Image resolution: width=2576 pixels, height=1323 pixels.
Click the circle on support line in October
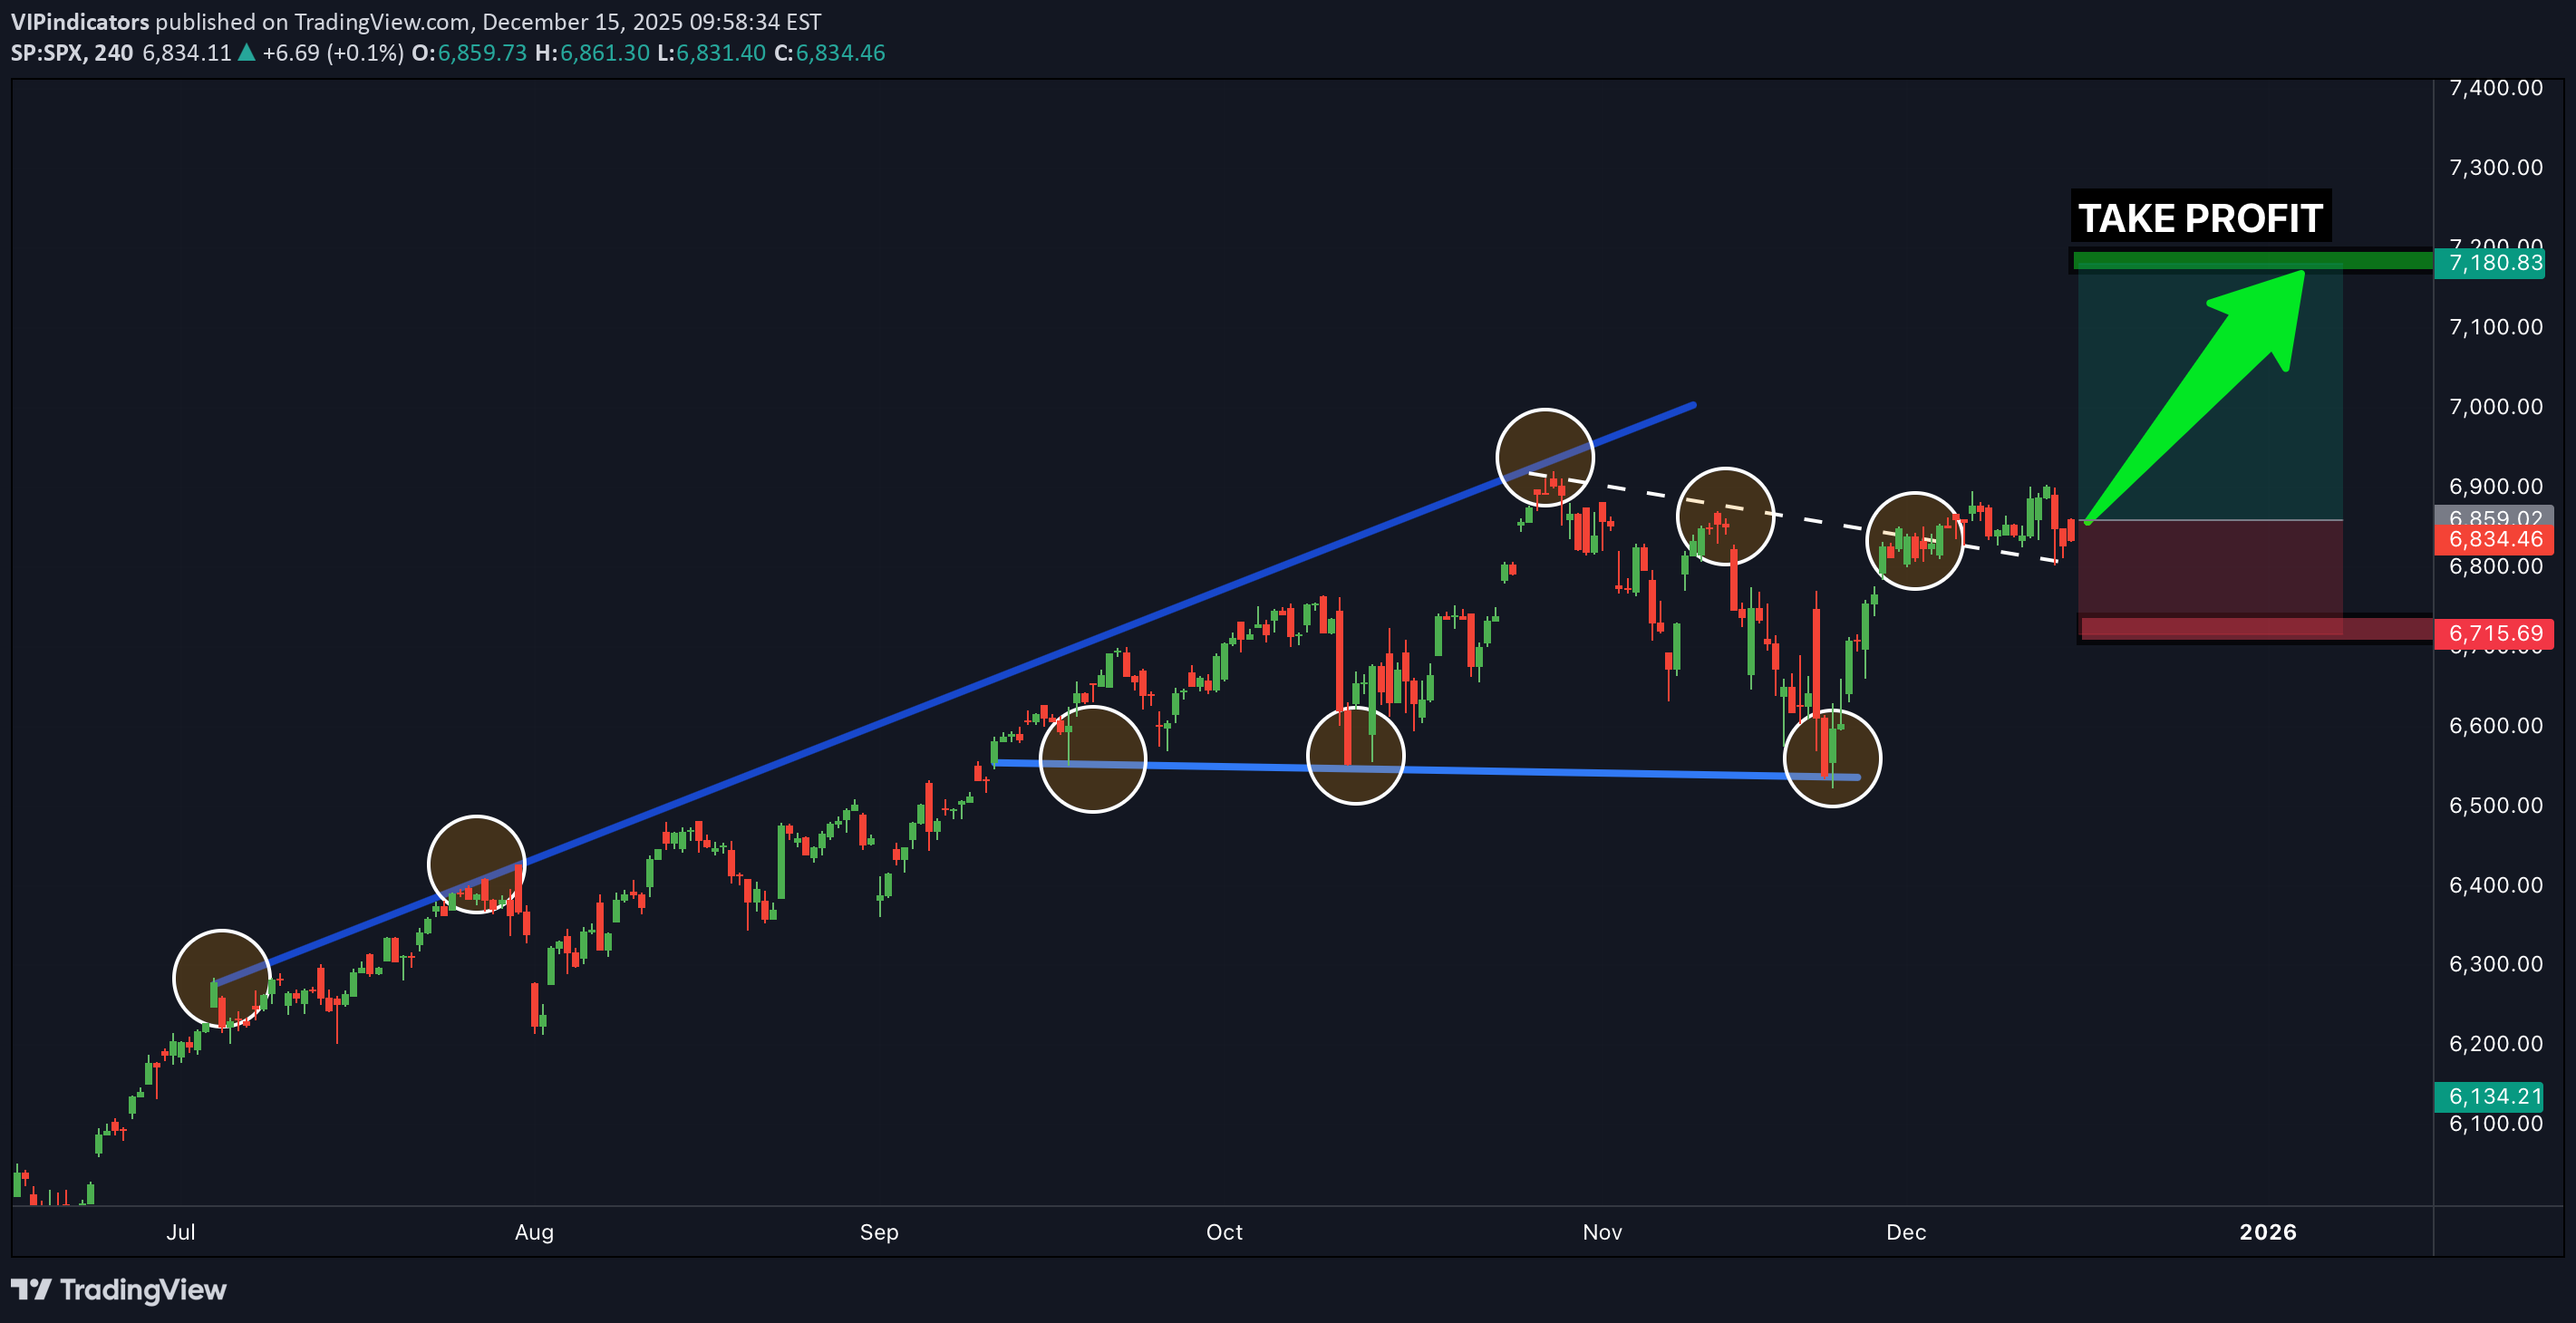[x=1355, y=756]
